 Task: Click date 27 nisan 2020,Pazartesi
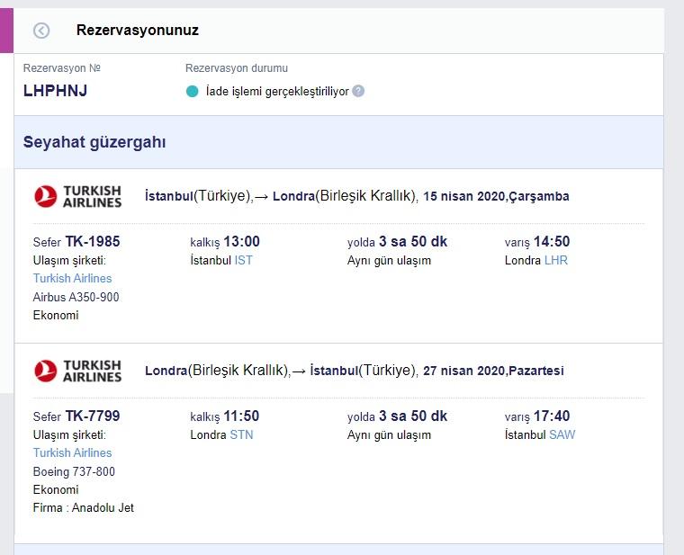[x=493, y=371]
